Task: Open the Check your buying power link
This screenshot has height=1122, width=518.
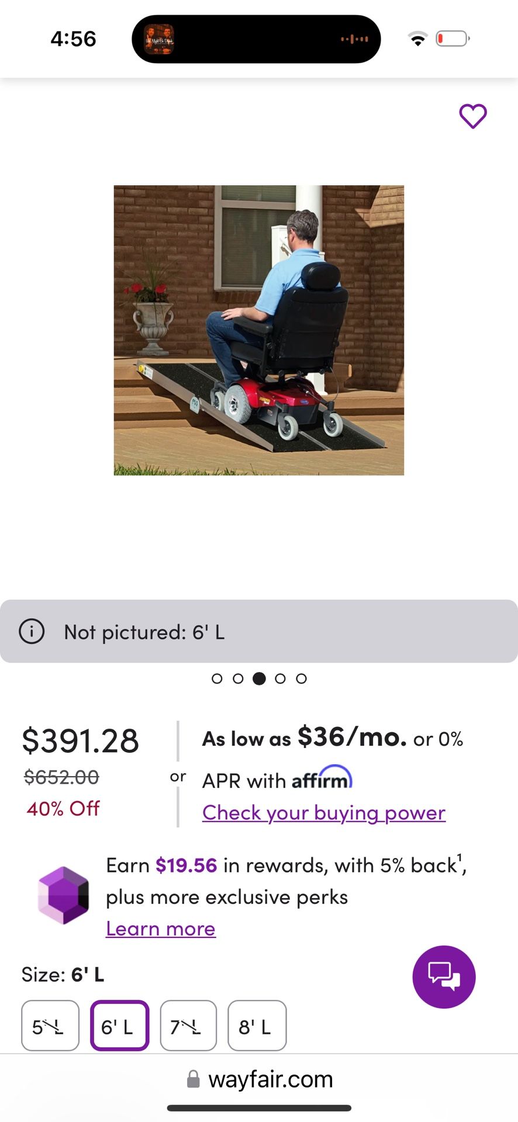Action: tap(324, 812)
